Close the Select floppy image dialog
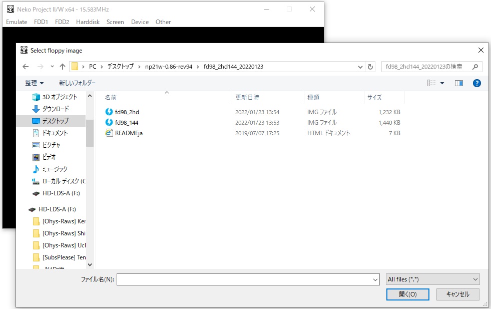This screenshot has width=491, height=309. click(x=481, y=50)
